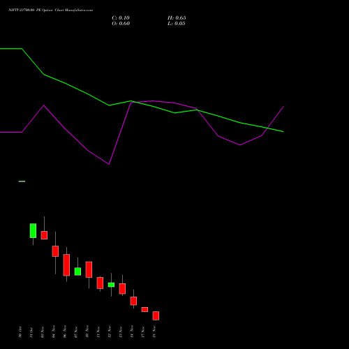Select the tall green candle above 31 Oct
349x349 pixels.
pos(33,230)
